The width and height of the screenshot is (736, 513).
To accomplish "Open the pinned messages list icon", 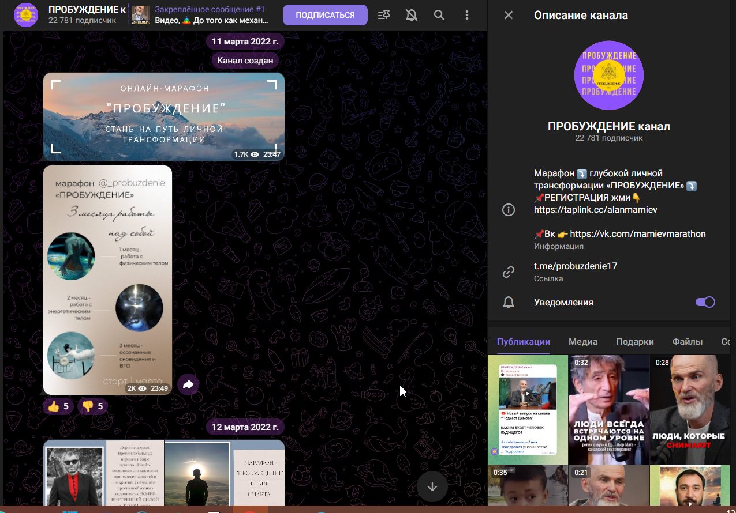I will tap(384, 16).
